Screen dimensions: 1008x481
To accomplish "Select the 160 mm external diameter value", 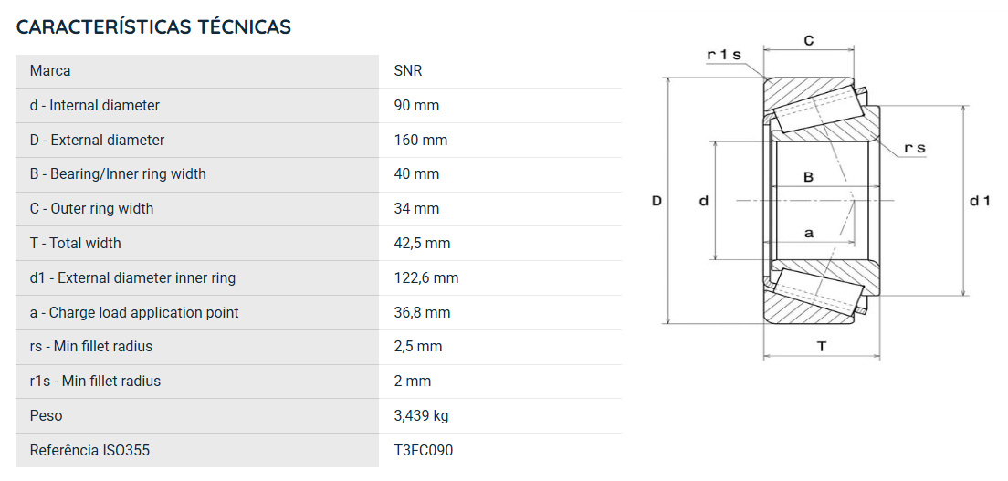I will (420, 141).
